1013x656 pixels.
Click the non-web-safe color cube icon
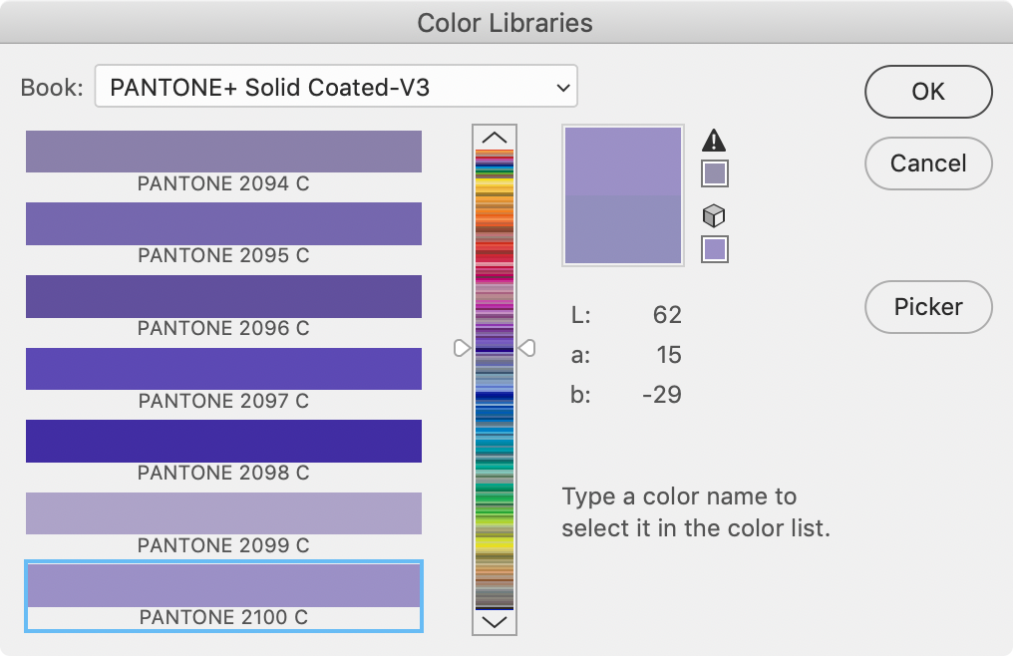(714, 215)
